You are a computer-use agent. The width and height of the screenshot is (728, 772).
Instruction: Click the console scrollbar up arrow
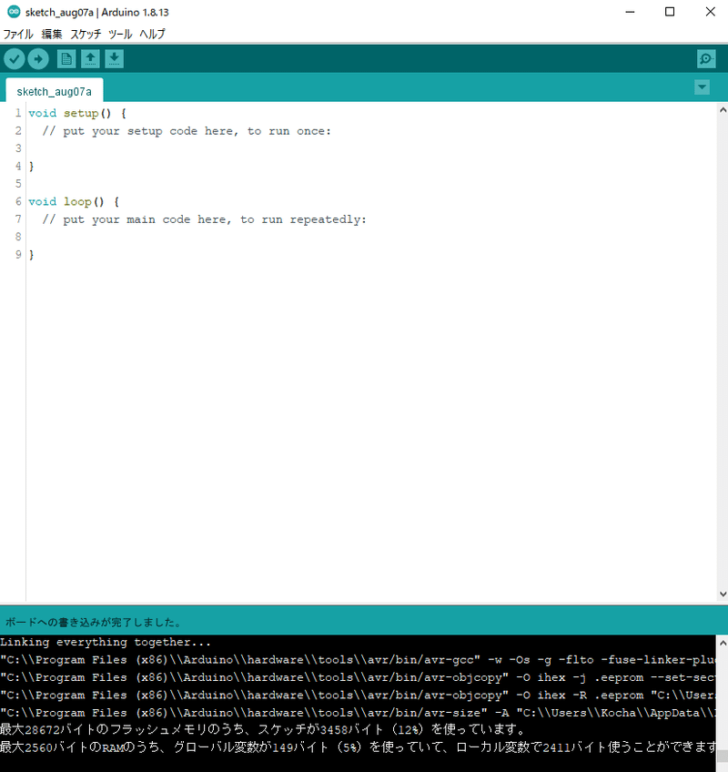[723, 643]
